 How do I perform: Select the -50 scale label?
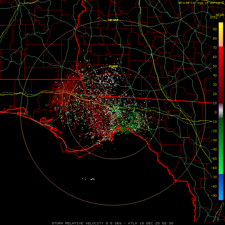point(214,159)
